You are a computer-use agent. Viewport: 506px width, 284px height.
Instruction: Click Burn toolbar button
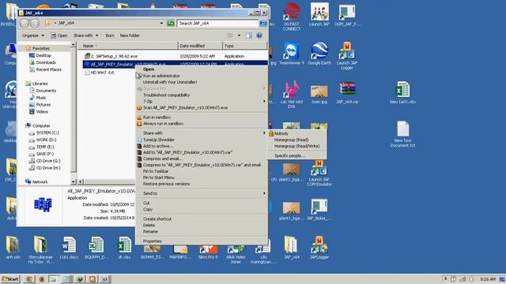[110, 35]
